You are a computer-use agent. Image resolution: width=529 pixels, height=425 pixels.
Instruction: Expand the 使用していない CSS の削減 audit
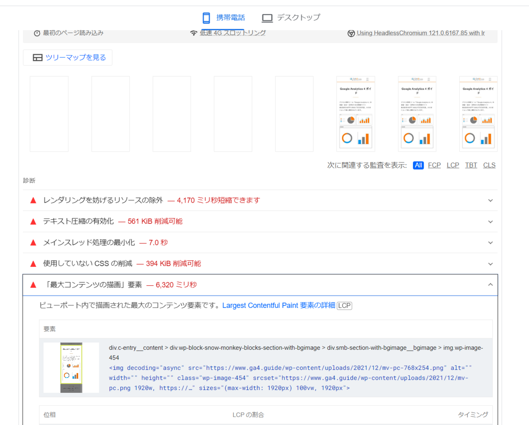click(x=261, y=264)
